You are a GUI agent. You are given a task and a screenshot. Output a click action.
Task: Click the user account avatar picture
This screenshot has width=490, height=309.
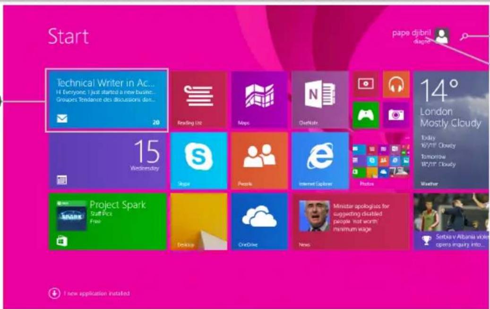click(441, 36)
